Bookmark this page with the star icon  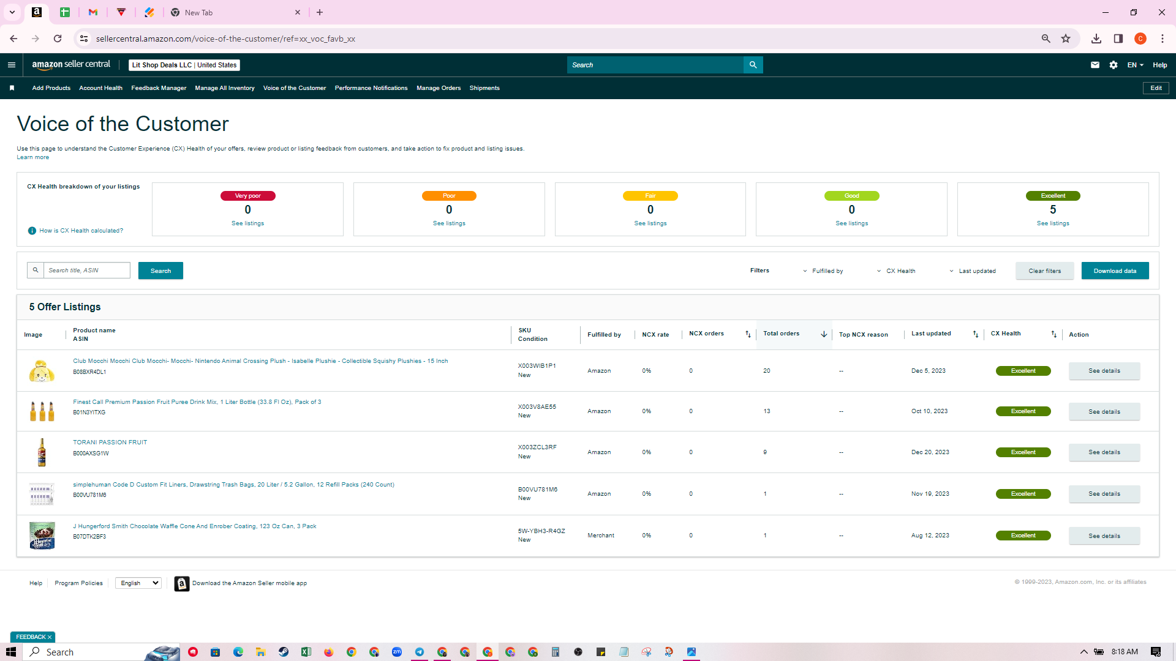click(x=1066, y=39)
